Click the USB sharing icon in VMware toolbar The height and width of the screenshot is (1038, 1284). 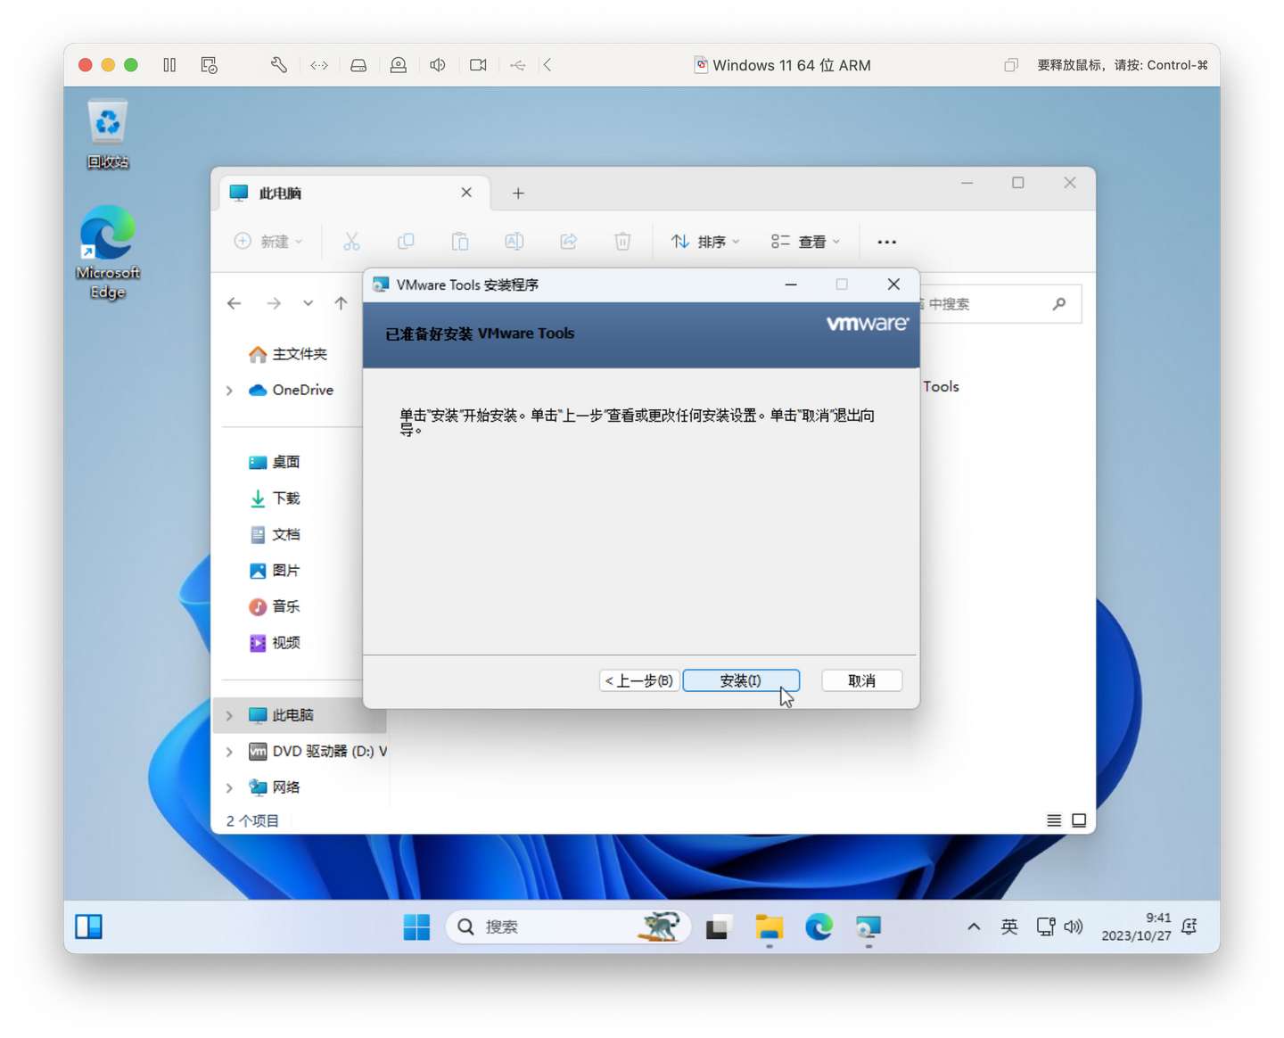click(x=518, y=65)
